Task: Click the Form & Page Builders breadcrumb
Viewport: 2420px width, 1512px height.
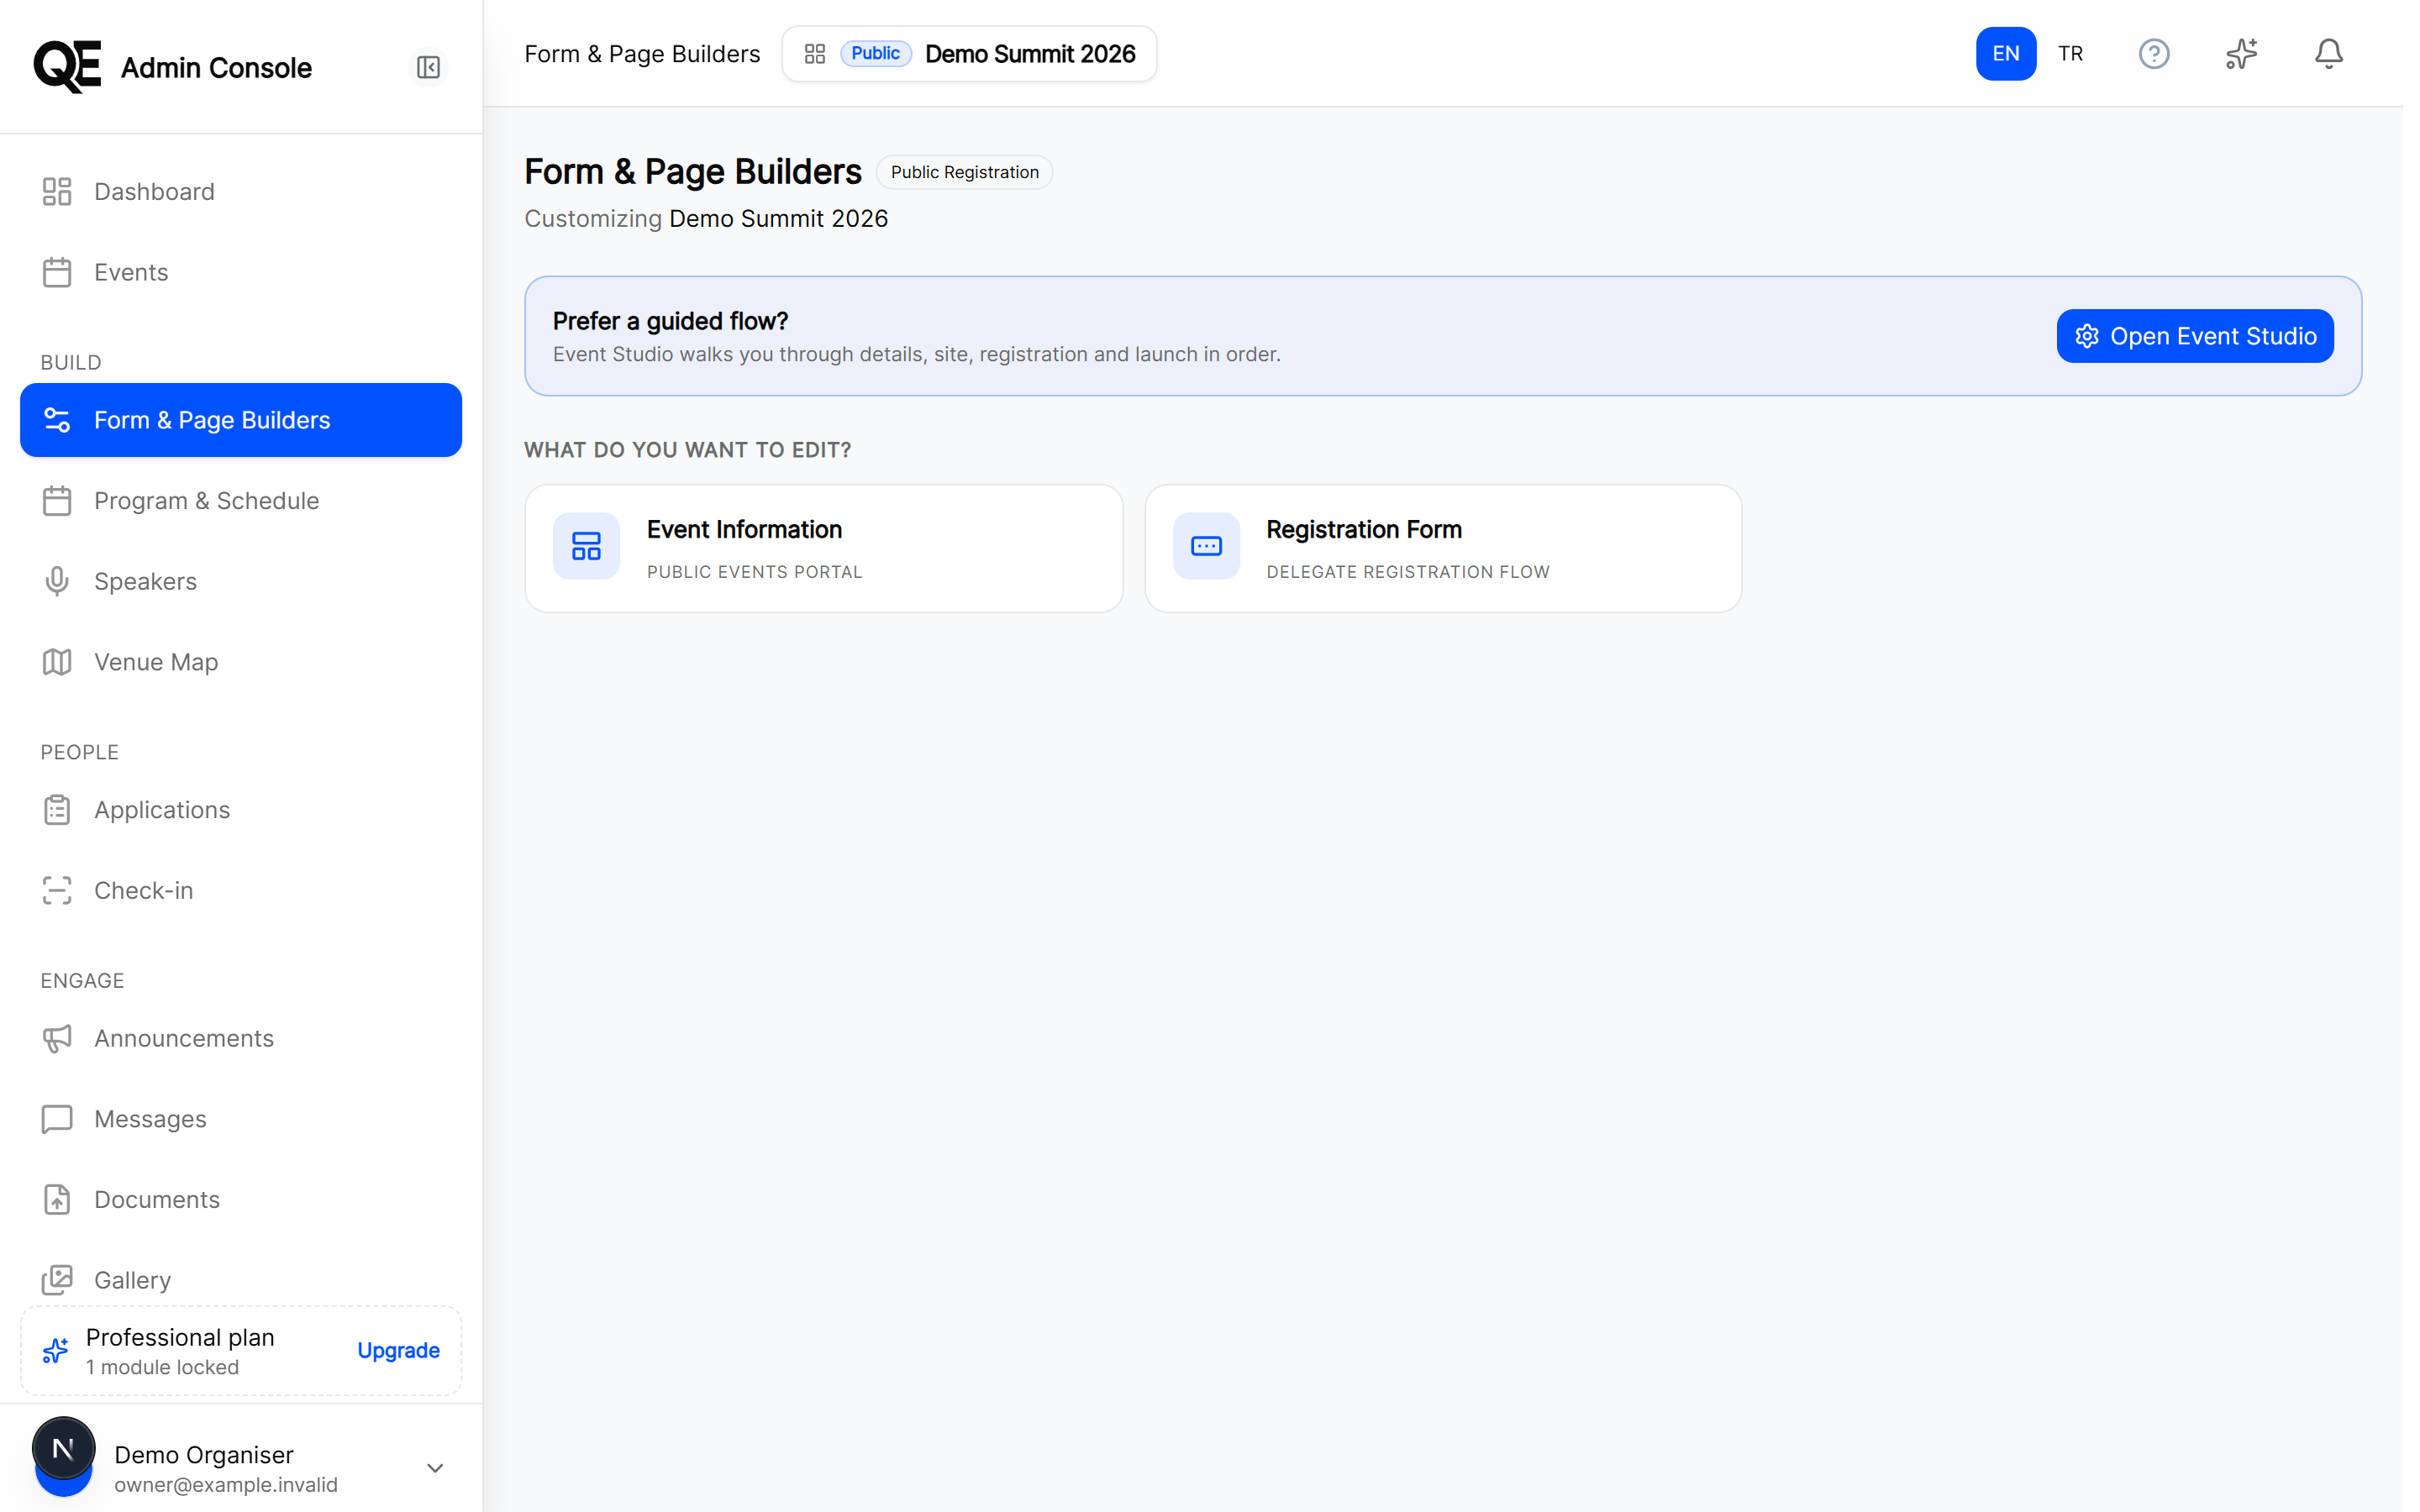Action: point(642,54)
